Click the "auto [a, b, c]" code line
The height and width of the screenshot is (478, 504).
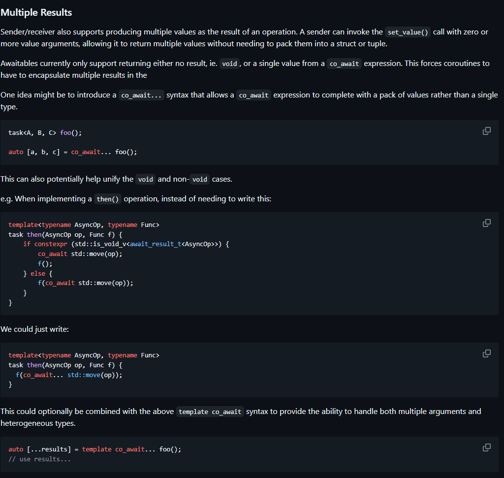tap(72, 152)
